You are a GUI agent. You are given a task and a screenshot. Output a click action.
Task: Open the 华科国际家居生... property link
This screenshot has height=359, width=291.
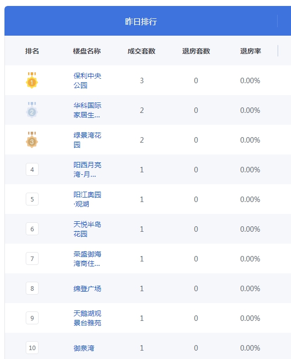[x=87, y=110]
